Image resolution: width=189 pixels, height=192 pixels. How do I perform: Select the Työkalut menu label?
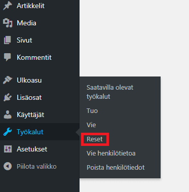pos(30,132)
